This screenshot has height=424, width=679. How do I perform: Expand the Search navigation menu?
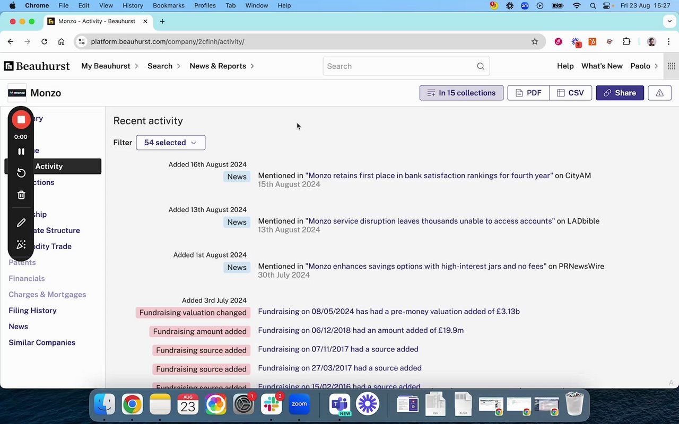pyautogui.click(x=164, y=66)
